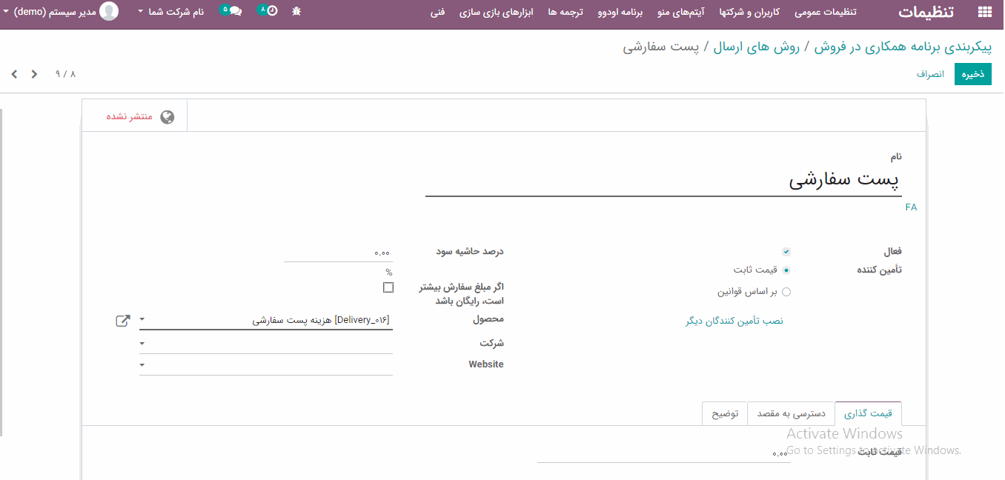Toggle the فعال active checkbox
This screenshot has height=480, width=1005.
pyautogui.click(x=786, y=252)
